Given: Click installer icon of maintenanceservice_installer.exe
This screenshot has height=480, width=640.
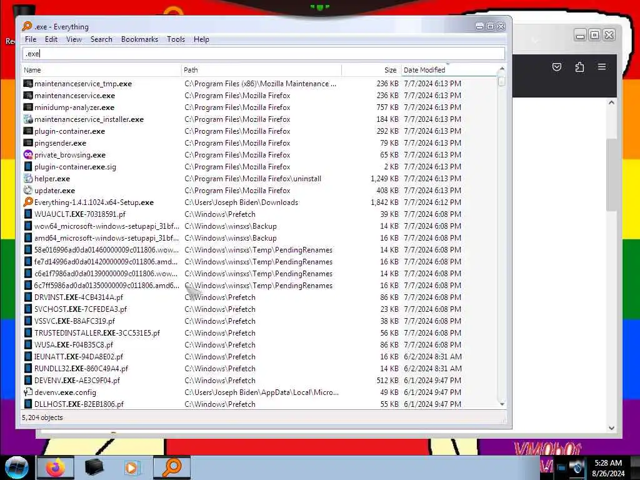Looking at the screenshot, I should pyautogui.click(x=27, y=119).
